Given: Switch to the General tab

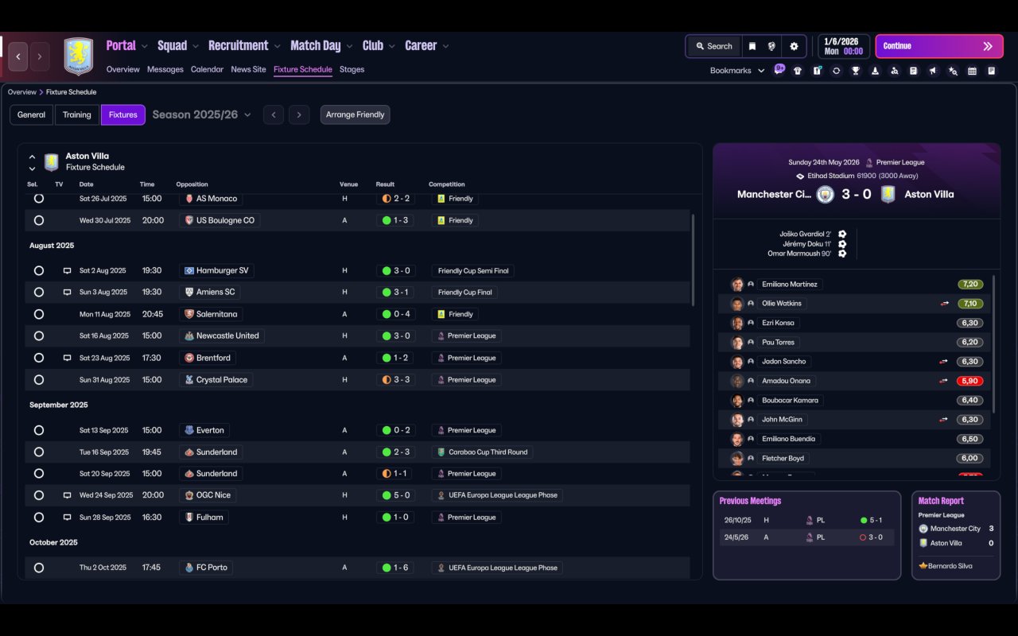Looking at the screenshot, I should click(x=32, y=114).
